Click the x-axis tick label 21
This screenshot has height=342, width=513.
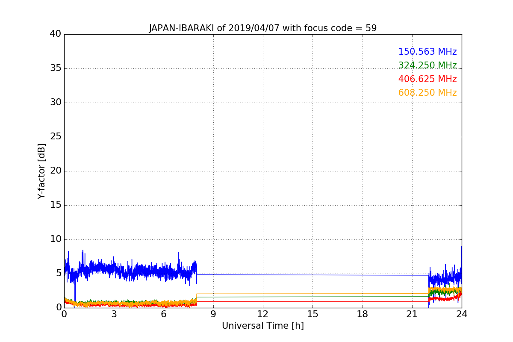(412, 314)
